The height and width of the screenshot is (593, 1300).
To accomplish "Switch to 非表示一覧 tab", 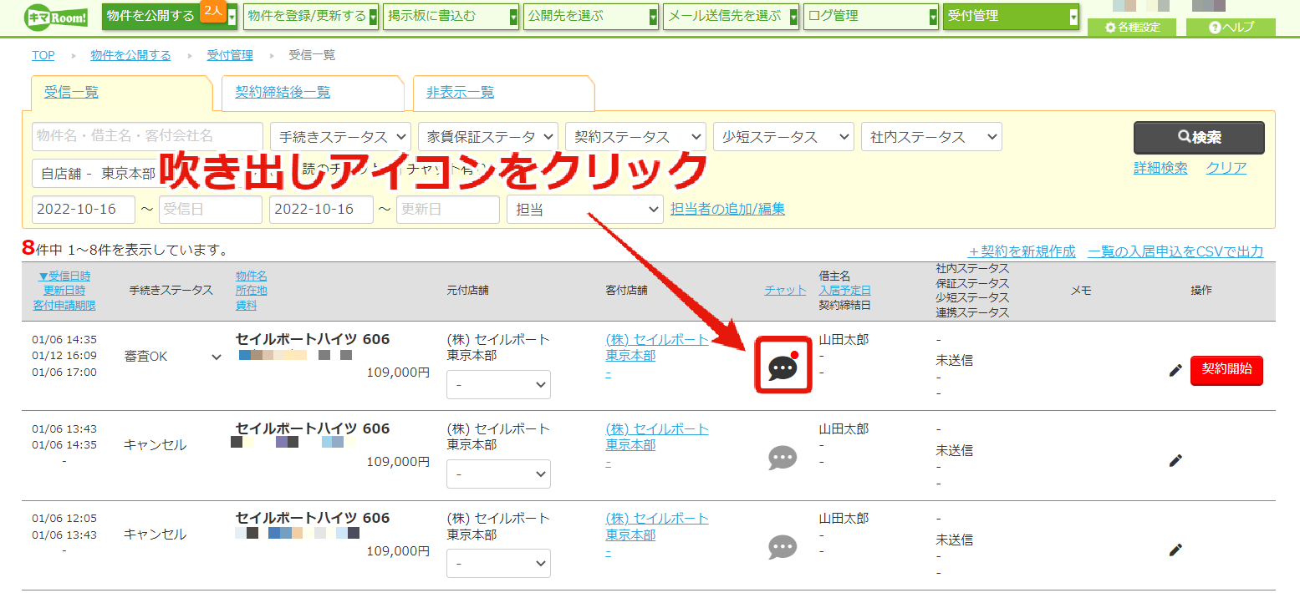I will (x=504, y=93).
